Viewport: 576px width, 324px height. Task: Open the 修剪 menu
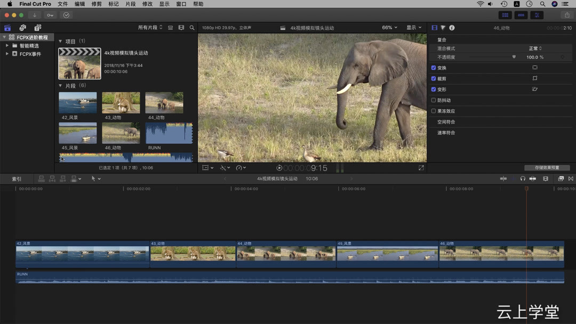(x=97, y=4)
